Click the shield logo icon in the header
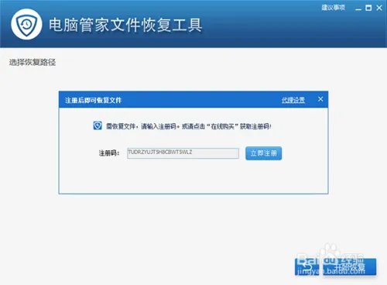 (26, 24)
